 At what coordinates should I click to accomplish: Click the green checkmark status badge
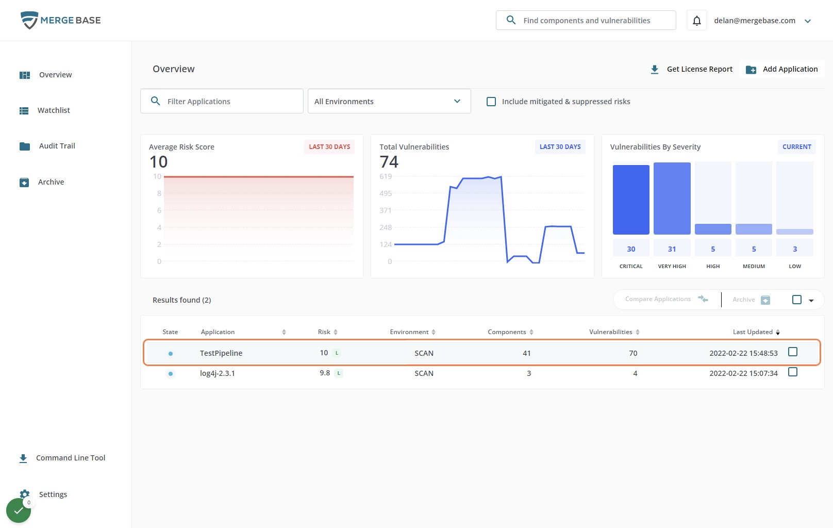tap(19, 510)
